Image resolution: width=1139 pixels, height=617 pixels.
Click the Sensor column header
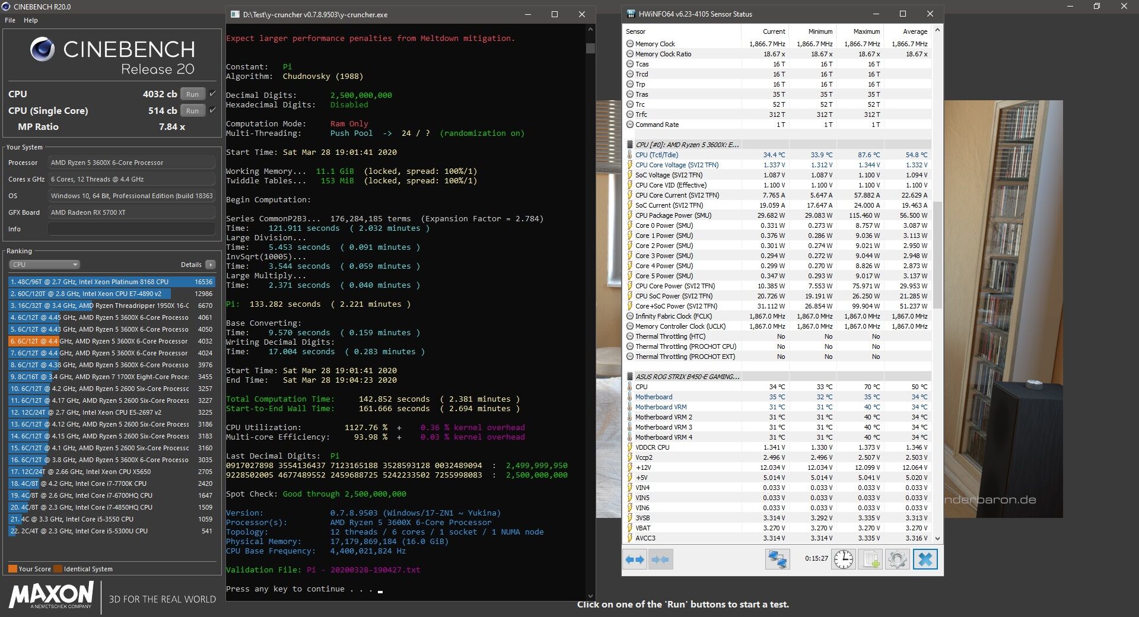[682, 31]
